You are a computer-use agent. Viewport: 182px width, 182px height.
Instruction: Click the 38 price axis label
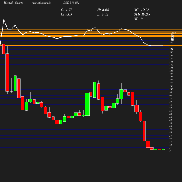(x=171, y=129)
